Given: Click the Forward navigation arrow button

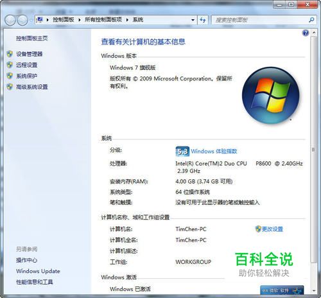Looking at the screenshot, I should (x=22, y=20).
